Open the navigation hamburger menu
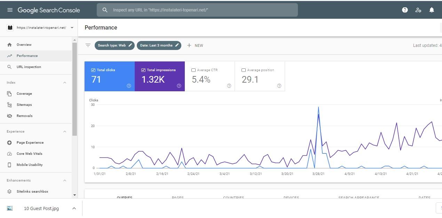This screenshot has height=218, width=442. pyautogui.click(x=10, y=10)
